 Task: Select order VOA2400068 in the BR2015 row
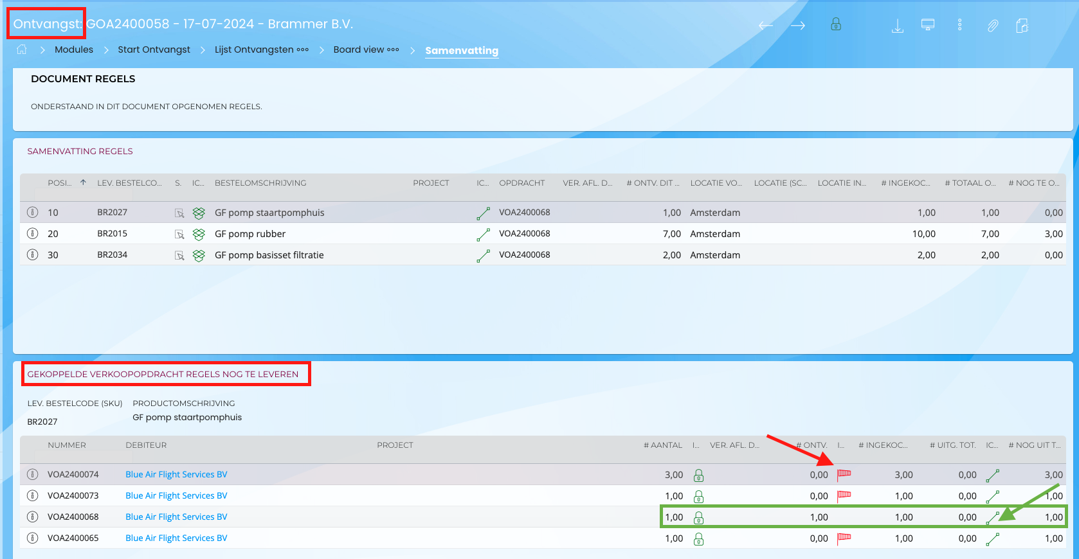[525, 233]
